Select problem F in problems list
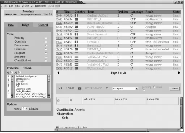 point(8,89)
